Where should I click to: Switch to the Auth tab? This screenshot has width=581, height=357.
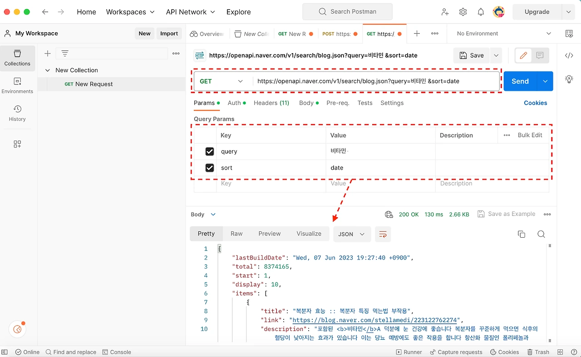(236, 103)
